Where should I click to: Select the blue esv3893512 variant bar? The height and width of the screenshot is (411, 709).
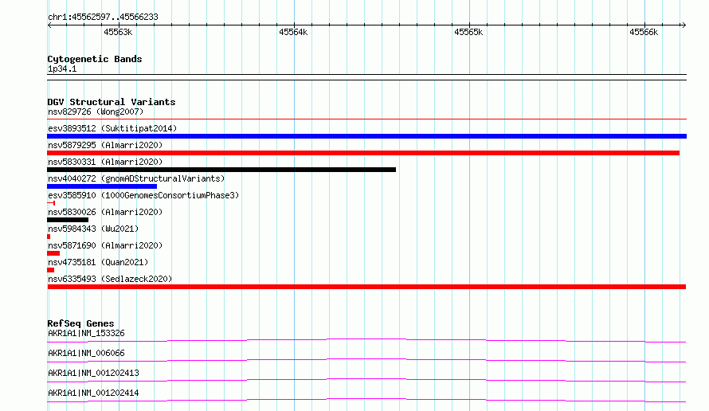pyautogui.click(x=366, y=136)
